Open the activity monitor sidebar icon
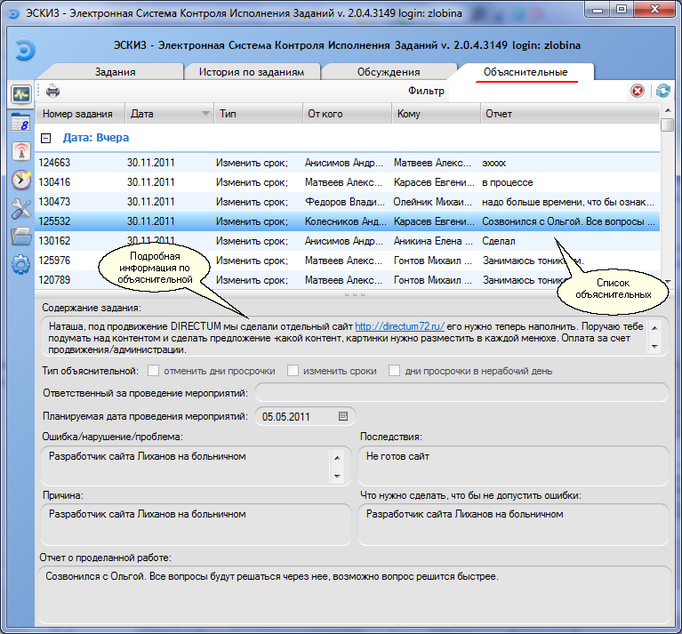Viewport: 682px width, 634px height. tap(21, 94)
